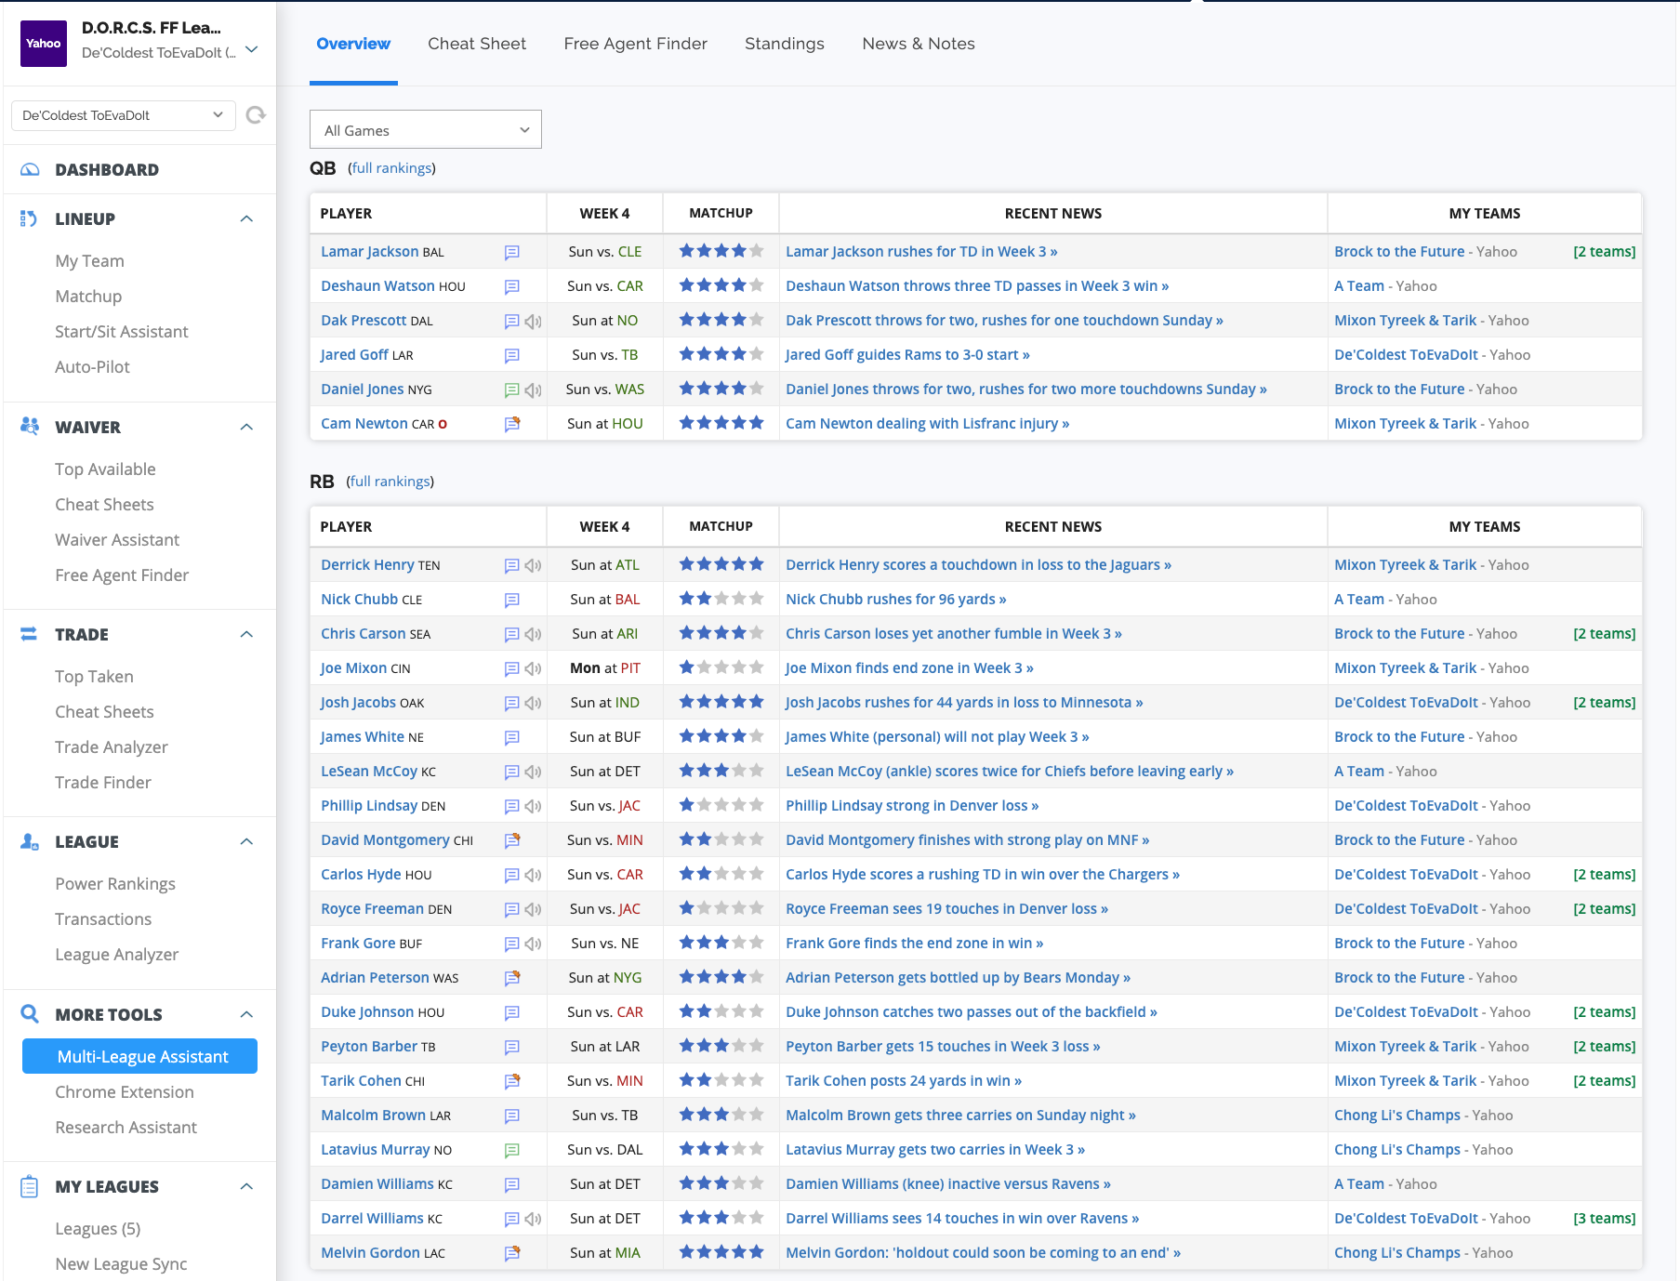Read Josh Jacobs rushes for 44 yards news

coord(964,703)
